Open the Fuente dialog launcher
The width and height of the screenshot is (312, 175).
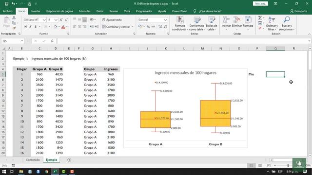pos(68,34)
